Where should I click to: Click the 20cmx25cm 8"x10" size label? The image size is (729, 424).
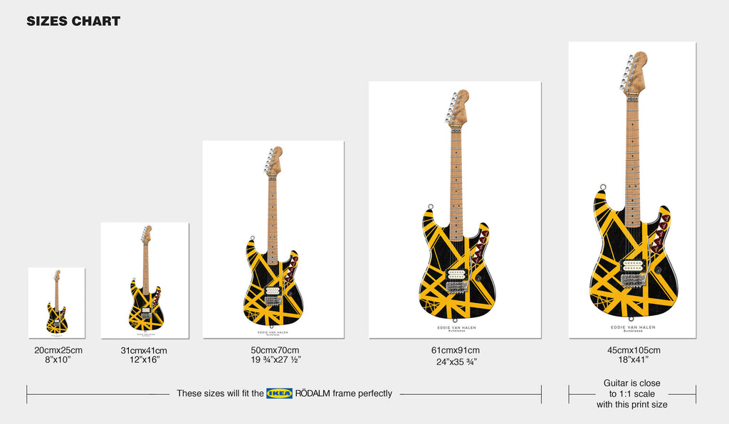(x=58, y=355)
